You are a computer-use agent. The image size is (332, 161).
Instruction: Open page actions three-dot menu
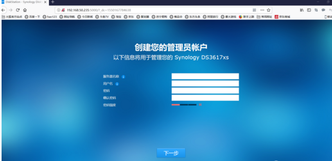[262, 10]
